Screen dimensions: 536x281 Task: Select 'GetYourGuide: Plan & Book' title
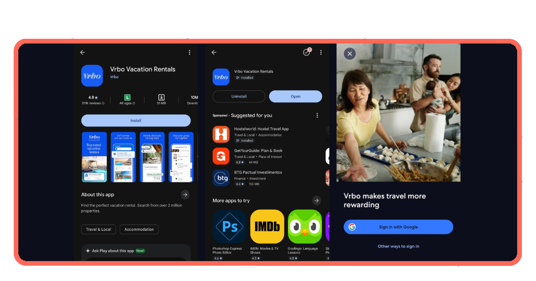pos(258,150)
